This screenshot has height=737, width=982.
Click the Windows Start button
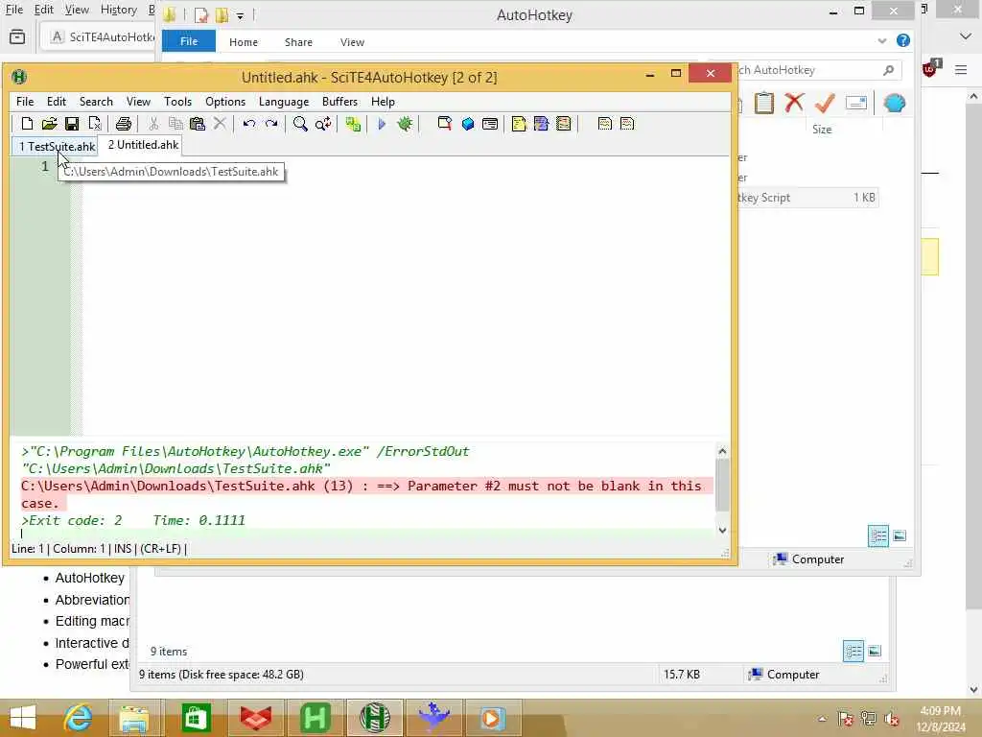tap(23, 718)
